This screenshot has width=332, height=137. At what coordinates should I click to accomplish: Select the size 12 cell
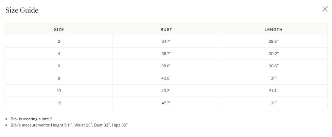click(x=59, y=103)
